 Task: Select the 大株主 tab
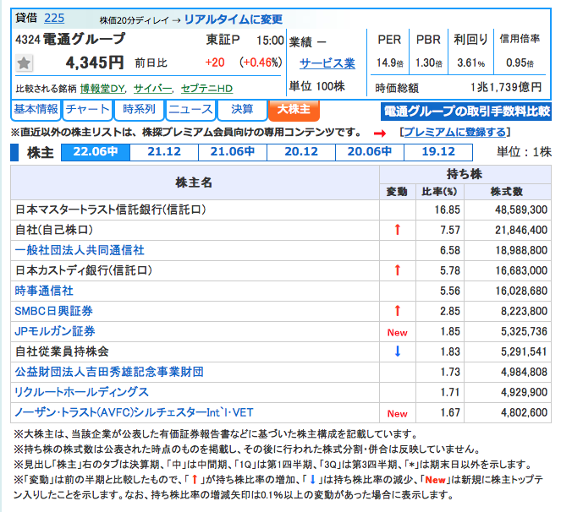pos(294,109)
